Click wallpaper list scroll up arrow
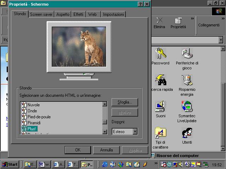Screen dimensions: 226x169 coord(105,104)
